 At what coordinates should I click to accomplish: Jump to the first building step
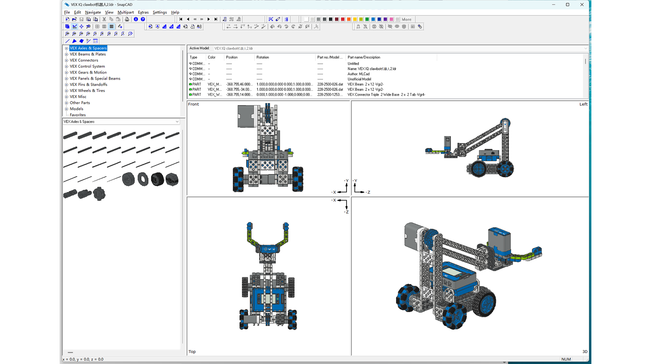181,19
